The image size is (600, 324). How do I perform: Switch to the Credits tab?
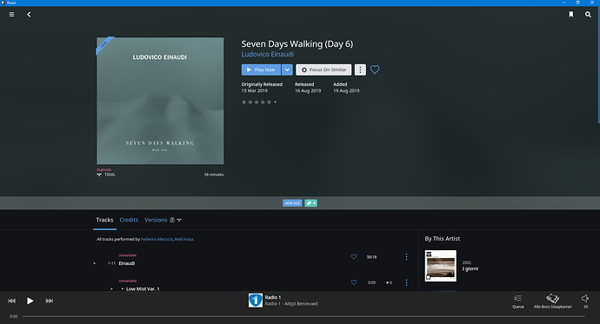129,220
